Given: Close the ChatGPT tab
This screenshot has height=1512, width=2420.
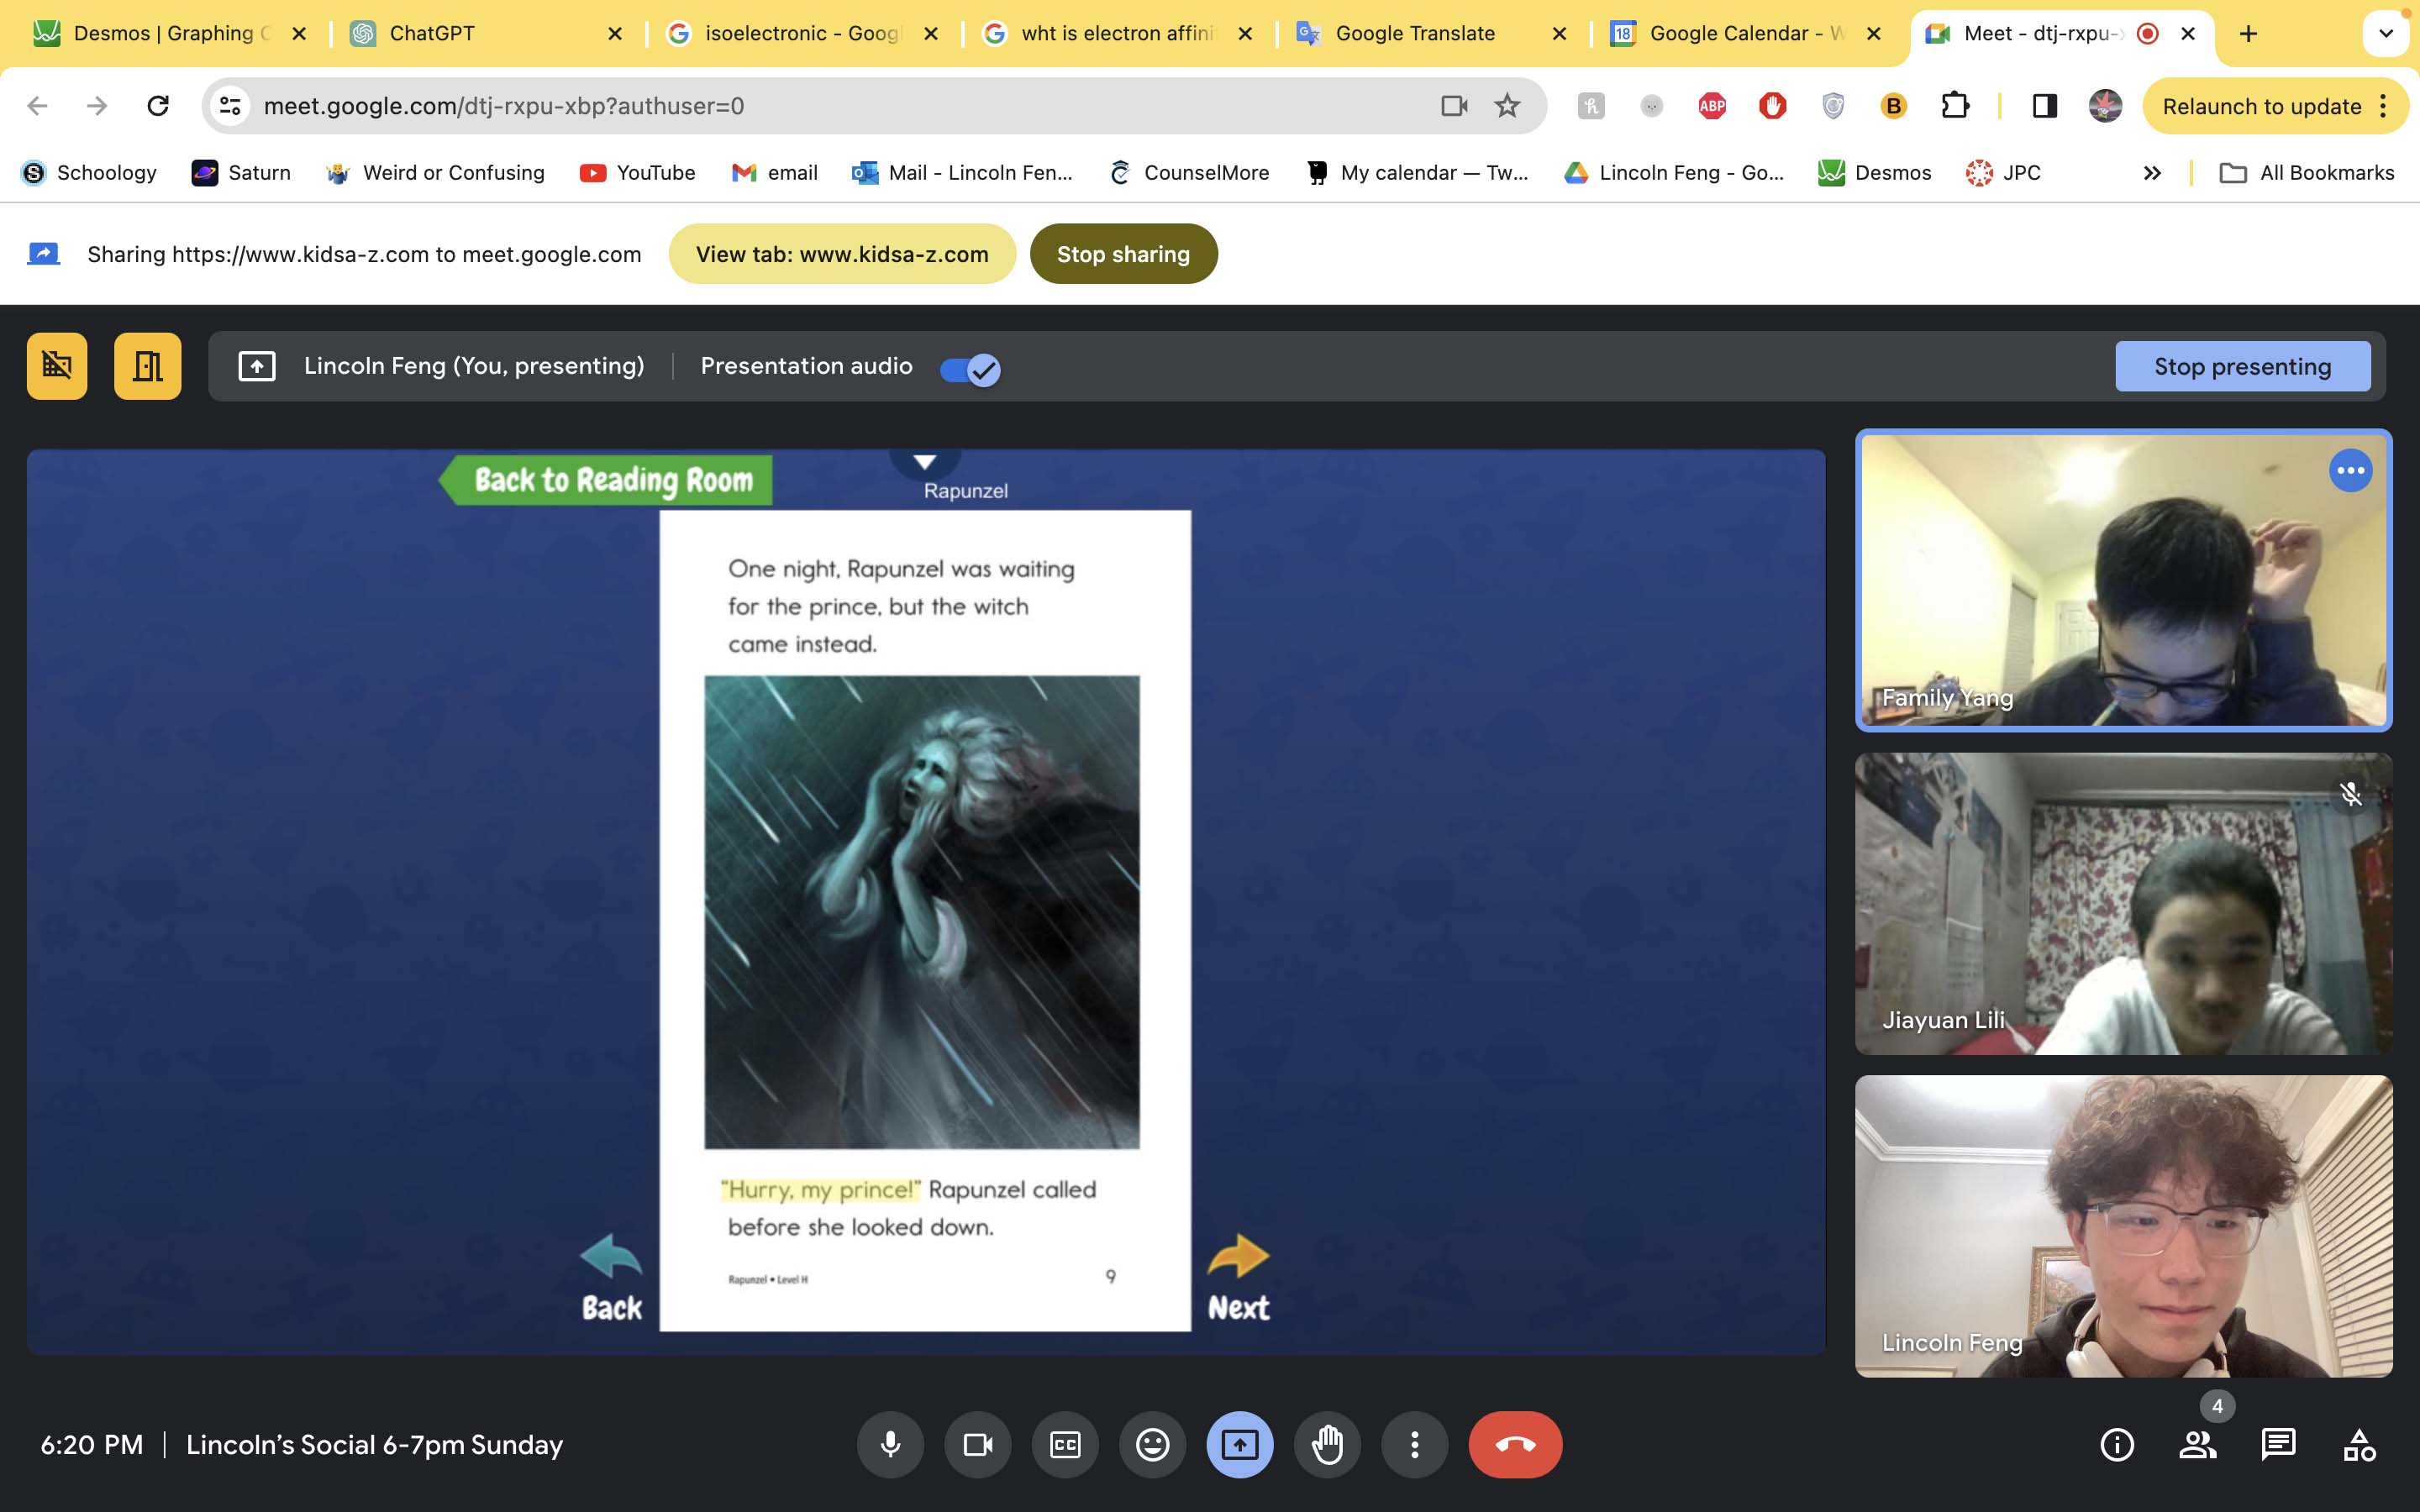Looking at the screenshot, I should click(x=615, y=33).
